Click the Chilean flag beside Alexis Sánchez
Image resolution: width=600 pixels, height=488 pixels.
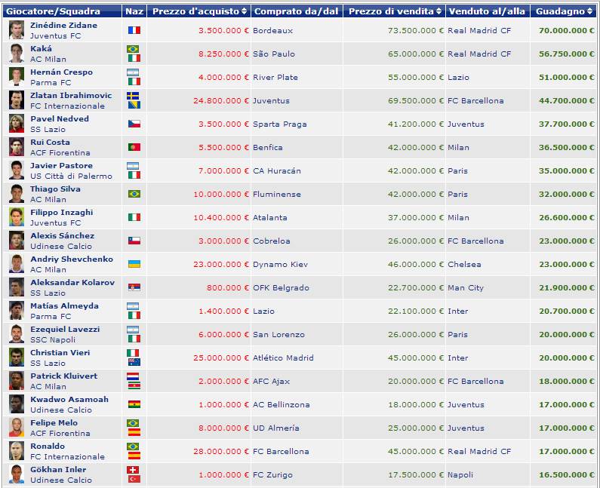[134, 241]
